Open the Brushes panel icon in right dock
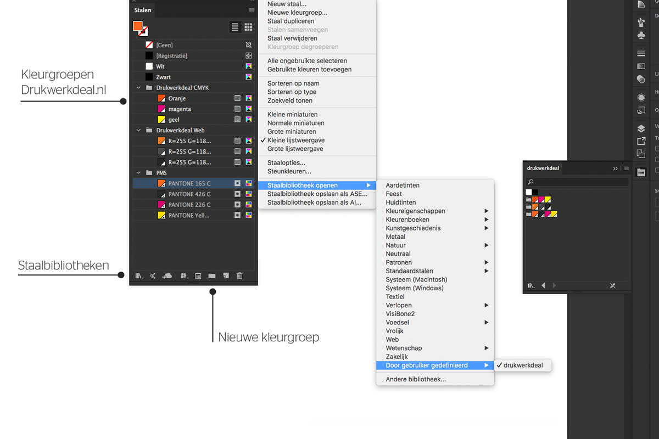This screenshot has width=659, height=439. coord(641,22)
